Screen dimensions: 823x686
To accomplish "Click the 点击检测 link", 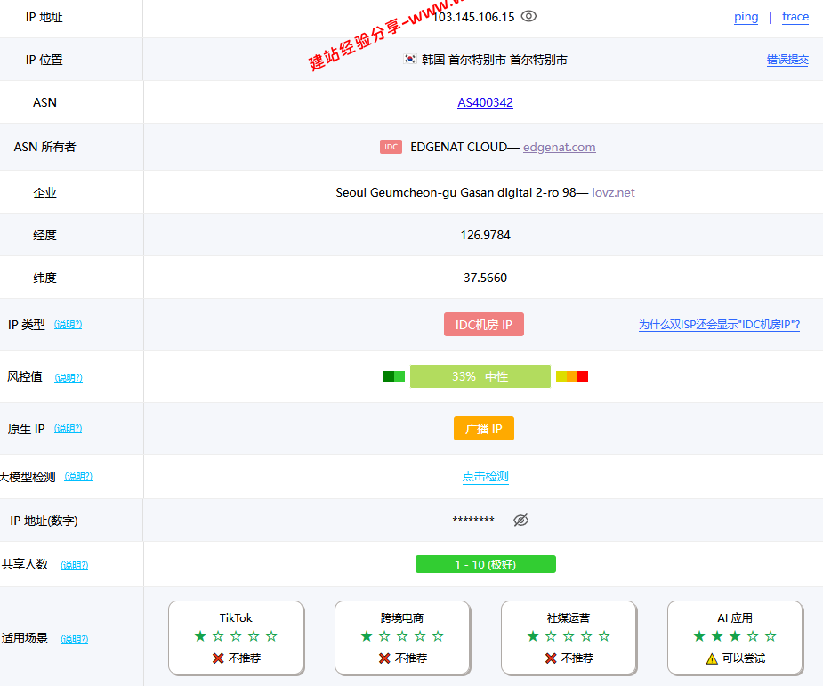I will click(x=486, y=476).
